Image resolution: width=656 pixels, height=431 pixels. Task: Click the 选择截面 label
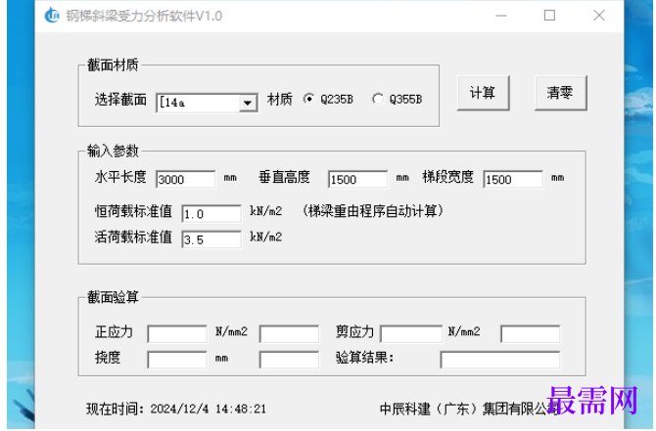point(120,100)
